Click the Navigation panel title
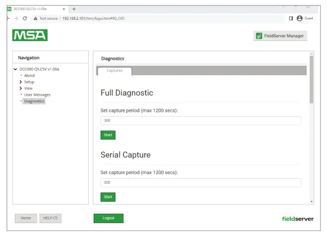The height and width of the screenshot is (233, 327). coord(29,58)
